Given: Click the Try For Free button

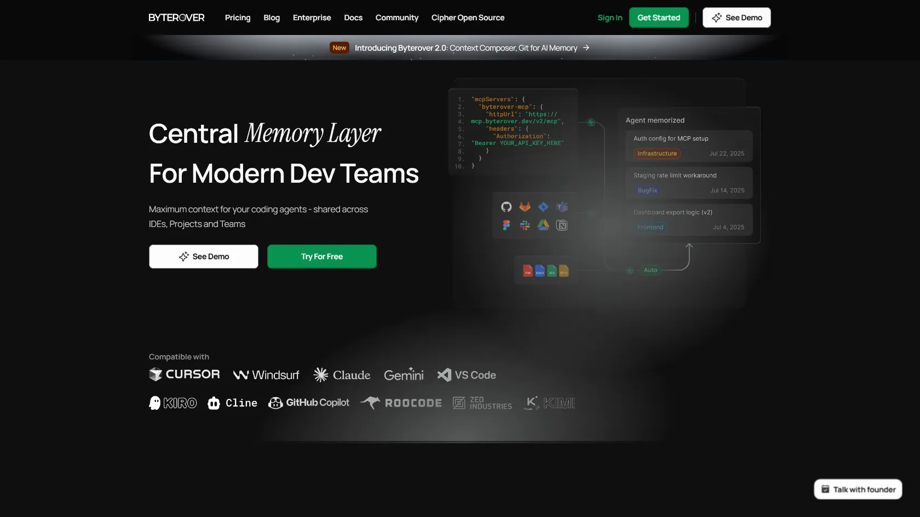Looking at the screenshot, I should (x=322, y=257).
